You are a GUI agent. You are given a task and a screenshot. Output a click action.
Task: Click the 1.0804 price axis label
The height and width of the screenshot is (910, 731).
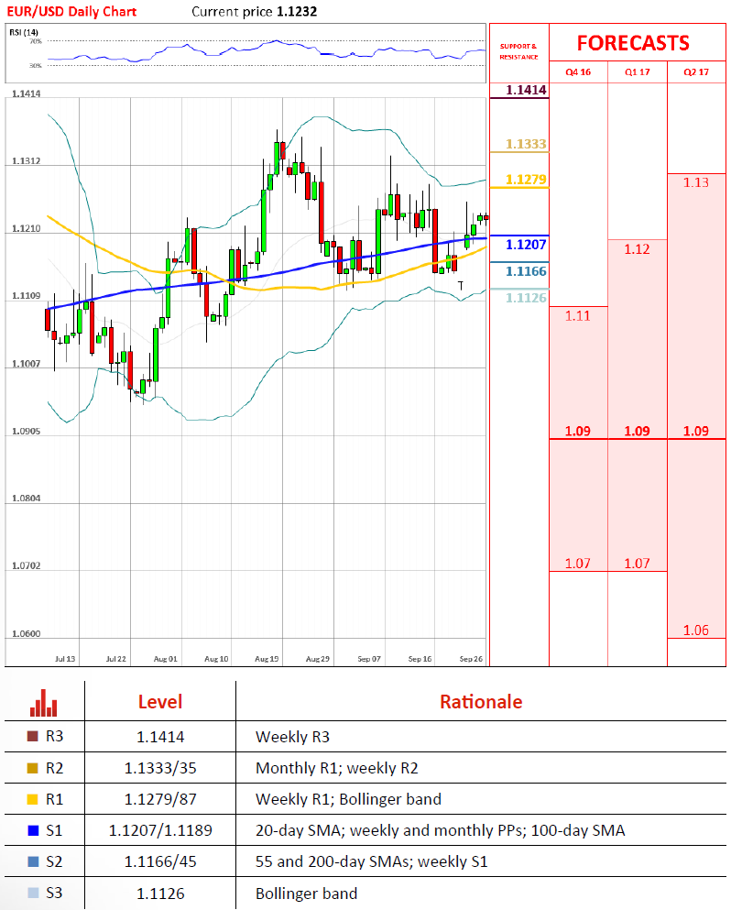pyautogui.click(x=26, y=498)
